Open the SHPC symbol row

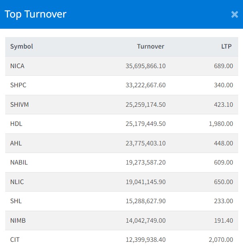tap(18, 85)
